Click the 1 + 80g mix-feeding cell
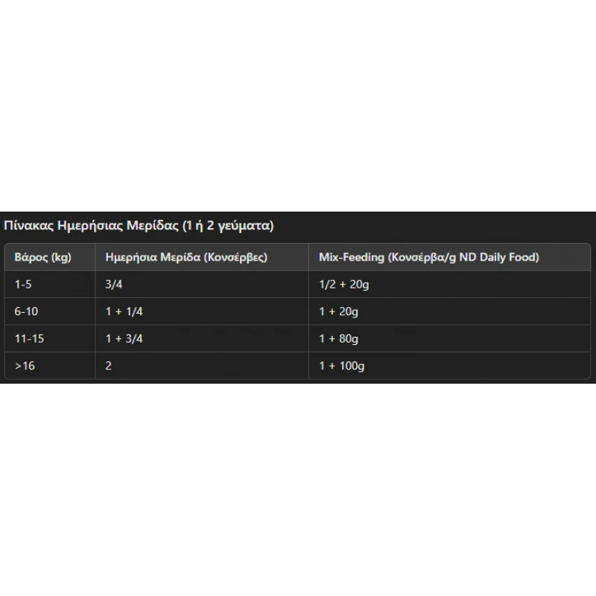Image resolution: width=596 pixels, height=596 pixels. click(450, 338)
